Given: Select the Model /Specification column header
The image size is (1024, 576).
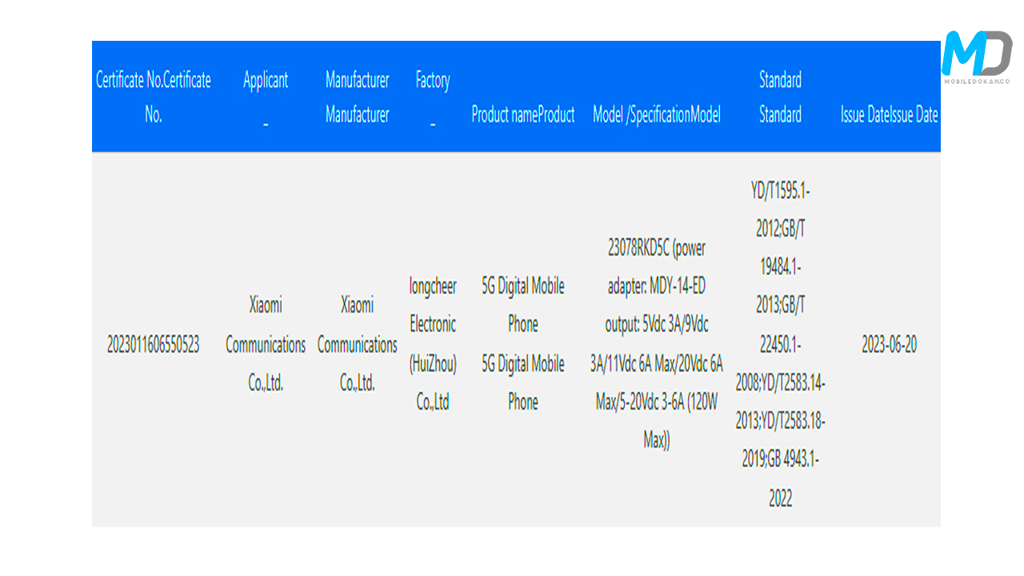Looking at the screenshot, I should 656,115.
